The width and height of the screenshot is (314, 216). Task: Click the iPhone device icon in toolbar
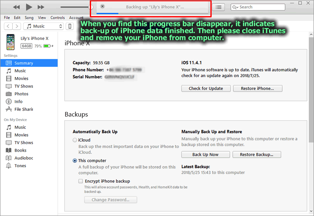click(70, 27)
